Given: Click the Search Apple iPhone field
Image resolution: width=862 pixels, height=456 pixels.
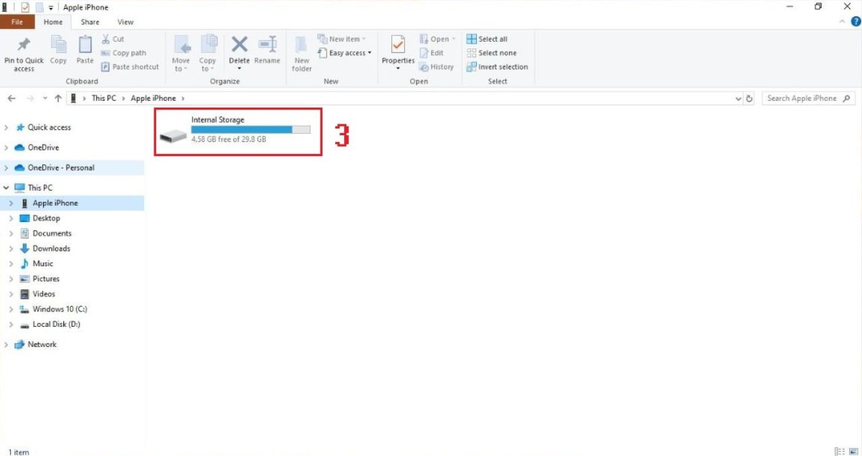Looking at the screenshot, I should pos(801,98).
